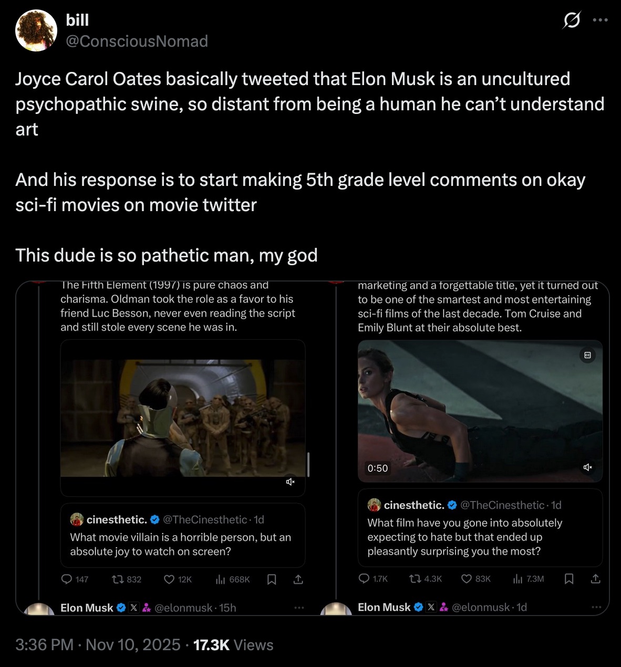Screen dimensions: 621x667
Task: Open the Fifth Element villain scene thumbnail
Action: pos(183,418)
